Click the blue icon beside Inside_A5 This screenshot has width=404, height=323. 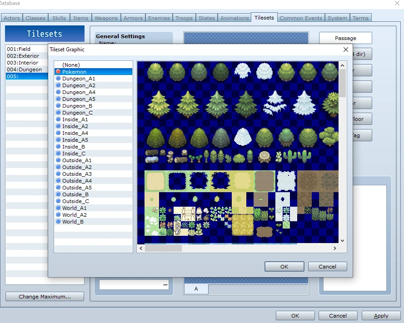click(58, 140)
